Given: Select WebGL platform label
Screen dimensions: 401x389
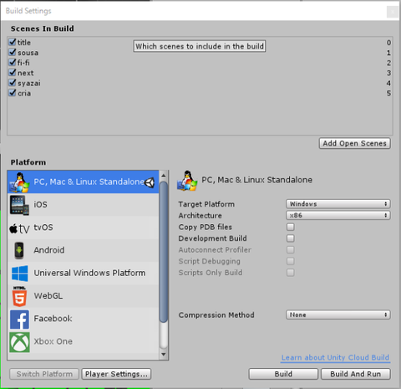Looking at the screenshot, I should point(48,295).
